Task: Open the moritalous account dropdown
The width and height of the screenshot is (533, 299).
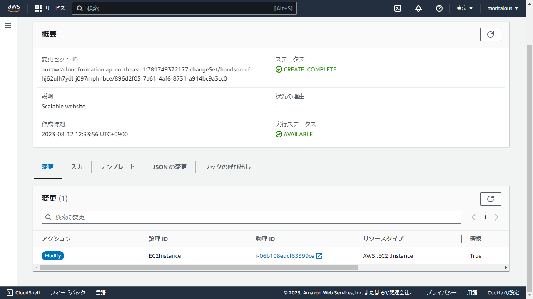Action: (503, 8)
